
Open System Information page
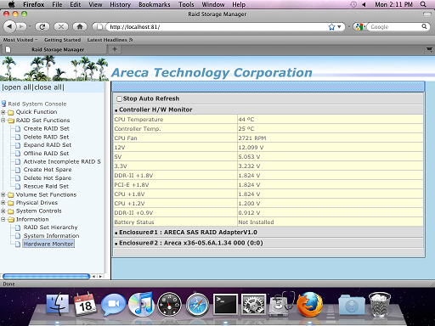click(x=51, y=236)
